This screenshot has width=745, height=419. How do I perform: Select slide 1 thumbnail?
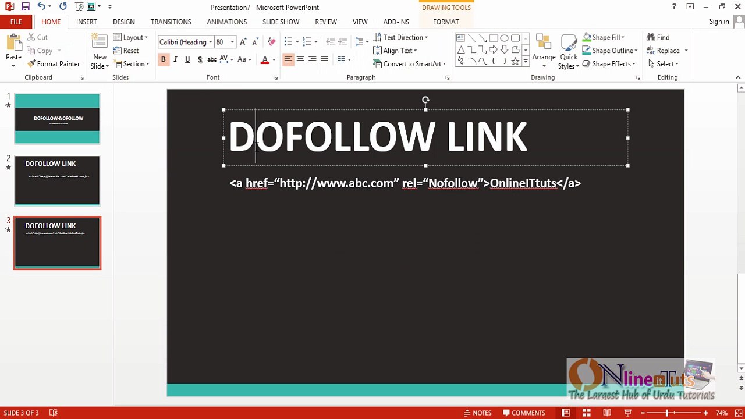pyautogui.click(x=57, y=119)
